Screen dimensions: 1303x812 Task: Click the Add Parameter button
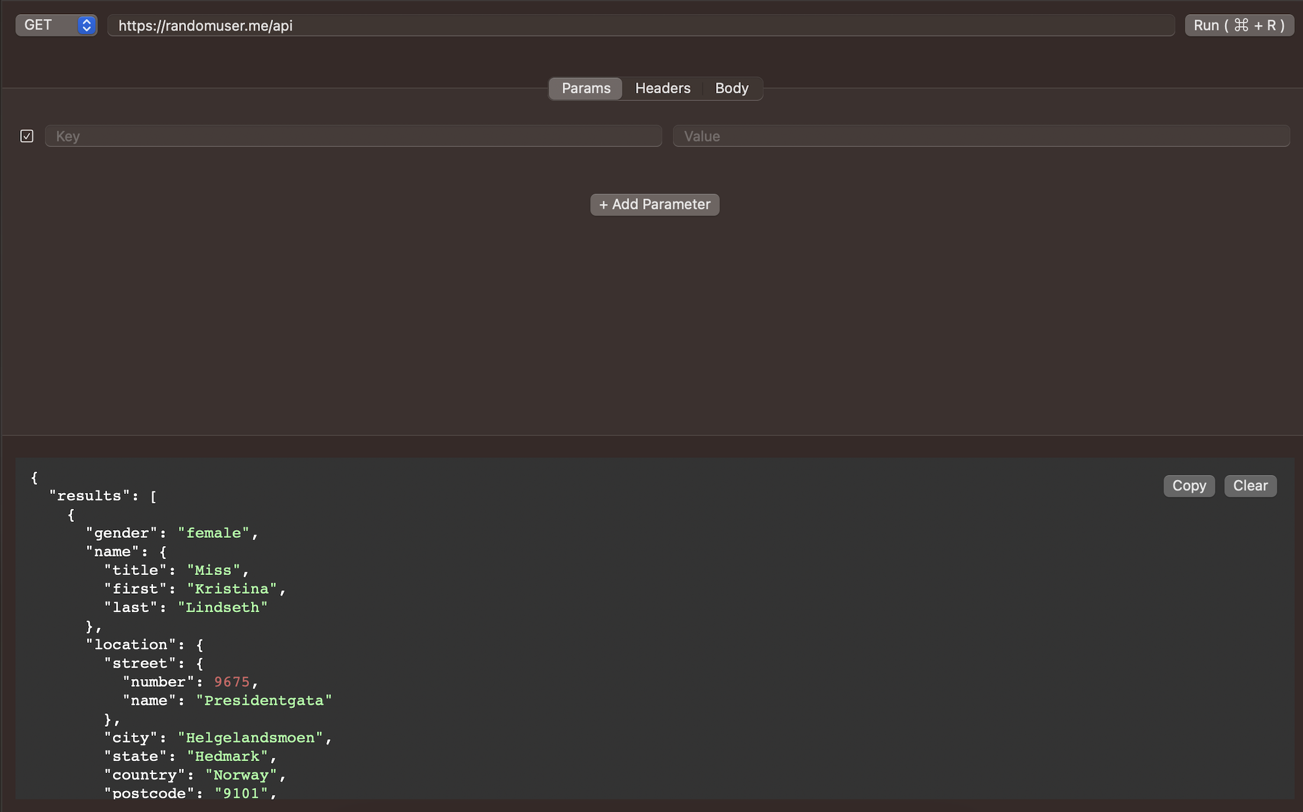(654, 204)
